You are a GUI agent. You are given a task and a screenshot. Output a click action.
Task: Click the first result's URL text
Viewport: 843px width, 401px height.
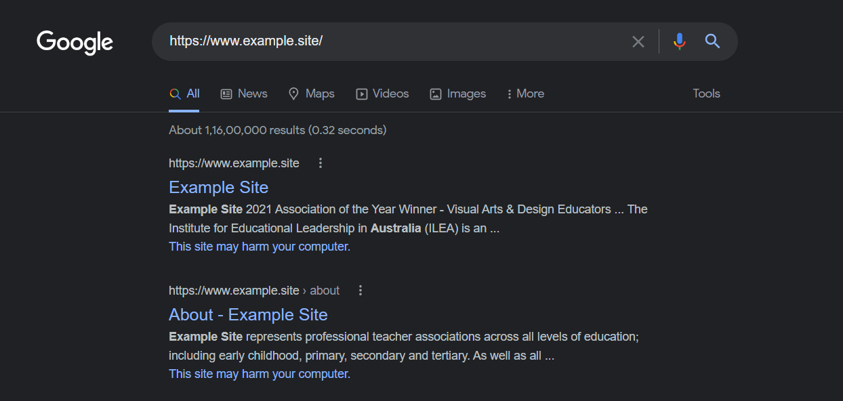(234, 163)
